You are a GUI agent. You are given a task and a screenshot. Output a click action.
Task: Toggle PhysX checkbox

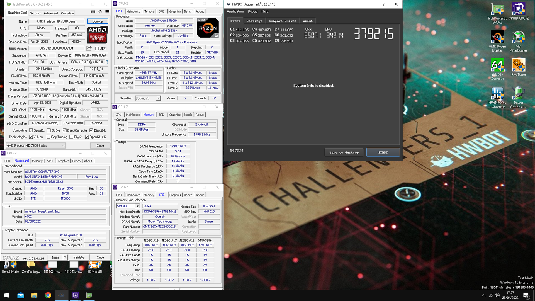[x=71, y=137]
